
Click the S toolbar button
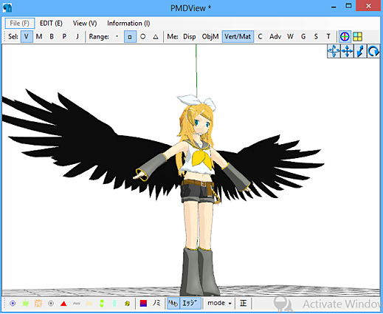316,37
